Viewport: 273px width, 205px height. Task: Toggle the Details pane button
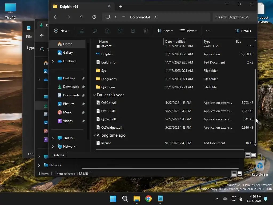[243, 31]
